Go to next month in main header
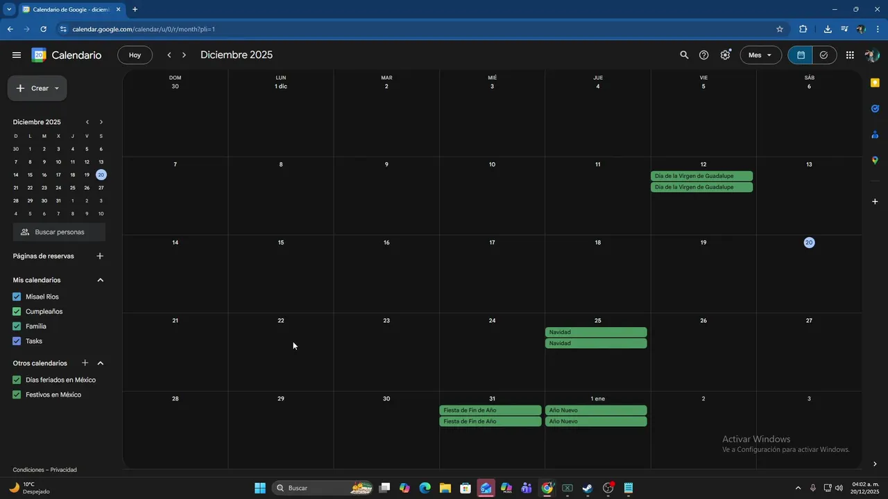Image resolution: width=888 pixels, height=499 pixels. pos(184,55)
